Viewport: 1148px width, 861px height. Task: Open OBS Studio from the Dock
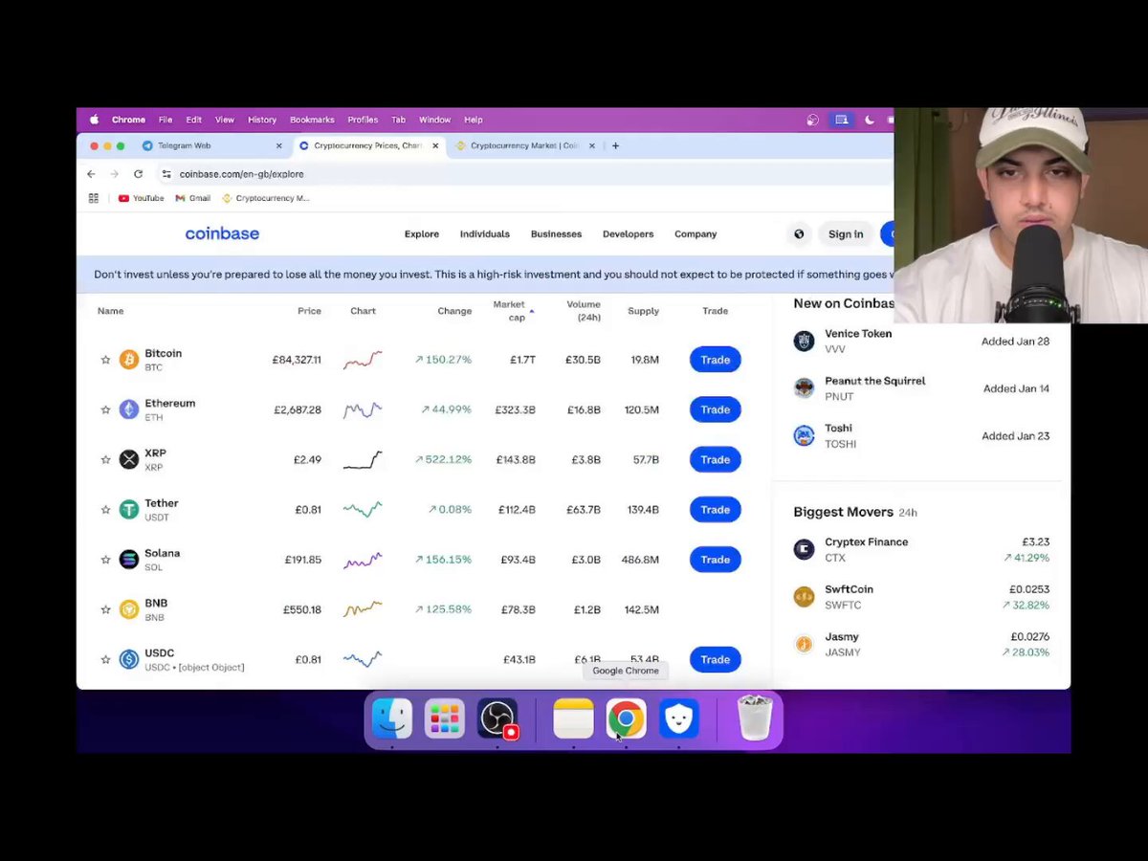click(497, 718)
